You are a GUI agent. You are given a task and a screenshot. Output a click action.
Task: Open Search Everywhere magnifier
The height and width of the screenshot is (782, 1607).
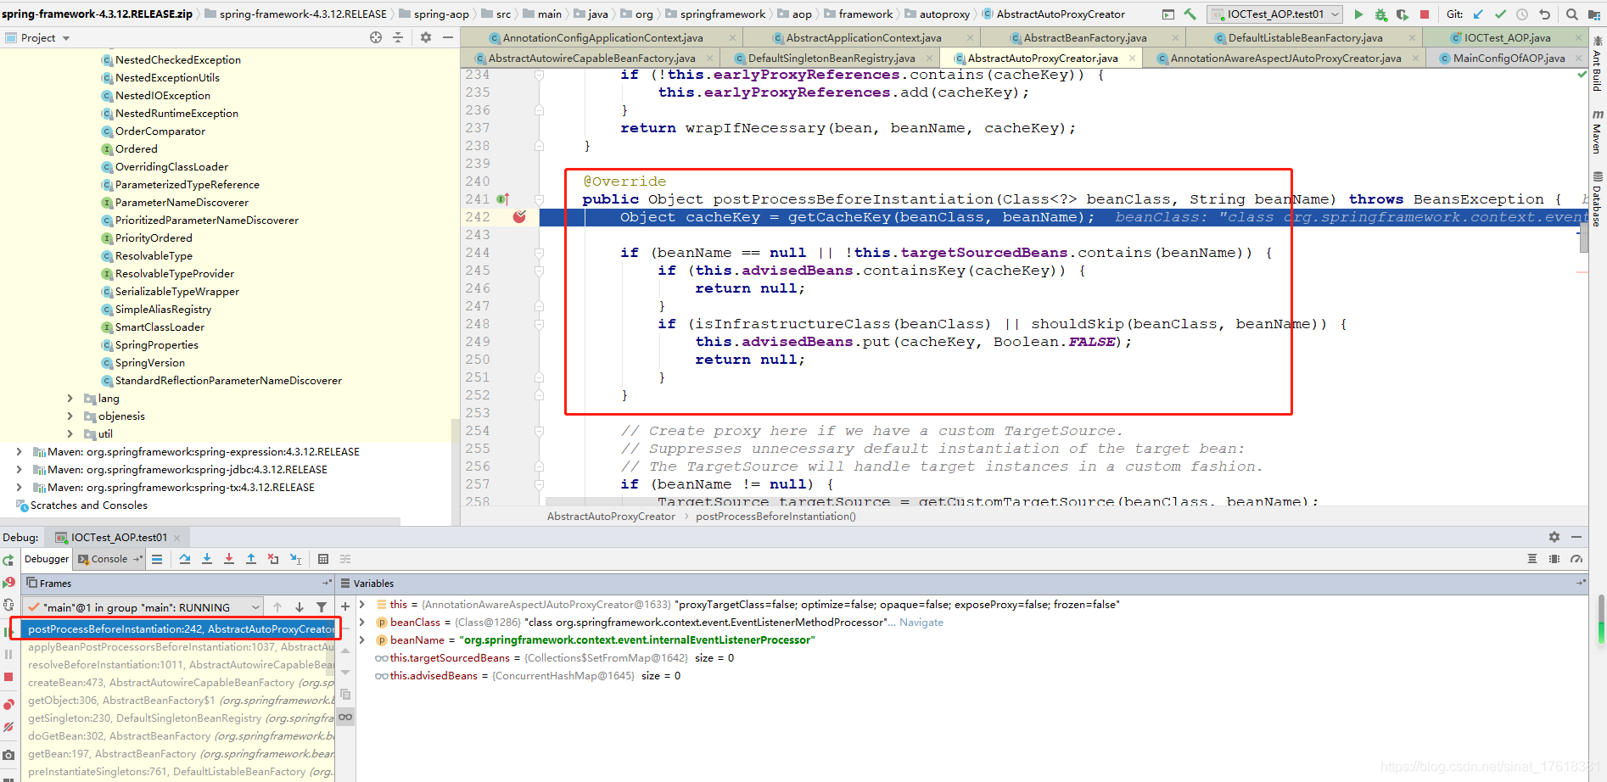pyautogui.click(x=1572, y=14)
